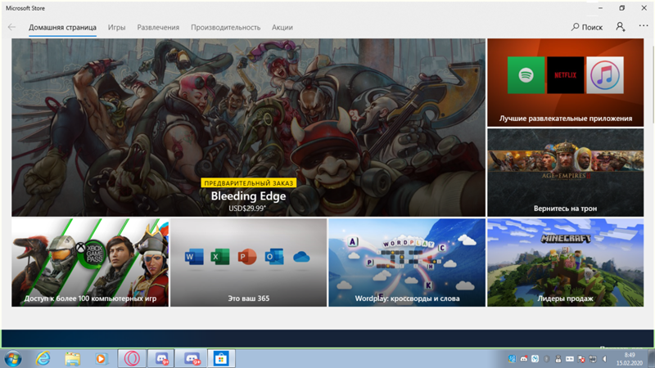Select the Акции tab
The image size is (655, 368).
click(282, 28)
